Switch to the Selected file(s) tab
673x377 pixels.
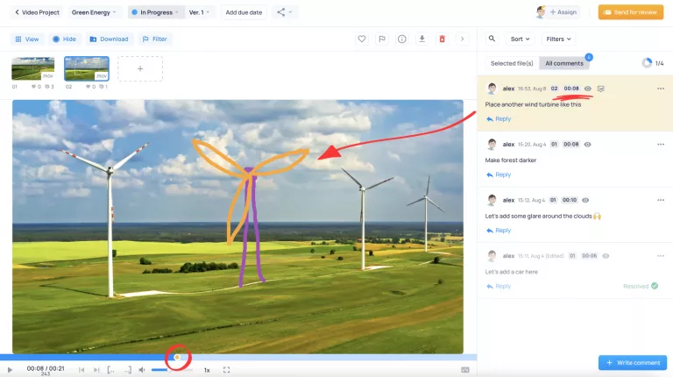[x=512, y=63]
